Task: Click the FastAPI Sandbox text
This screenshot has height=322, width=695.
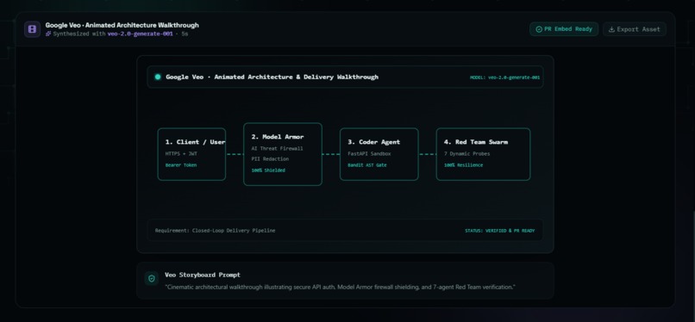Action: (x=370, y=154)
